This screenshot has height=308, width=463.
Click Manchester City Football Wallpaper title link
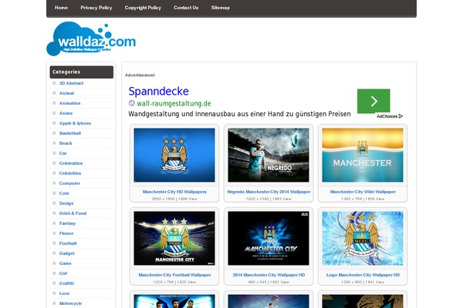coord(174,275)
